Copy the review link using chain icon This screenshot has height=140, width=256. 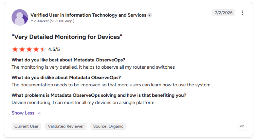pyautogui.click(x=242, y=126)
